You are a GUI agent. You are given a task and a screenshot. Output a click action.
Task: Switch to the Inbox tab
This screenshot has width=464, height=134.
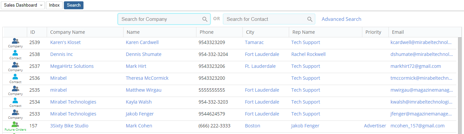(54, 5)
